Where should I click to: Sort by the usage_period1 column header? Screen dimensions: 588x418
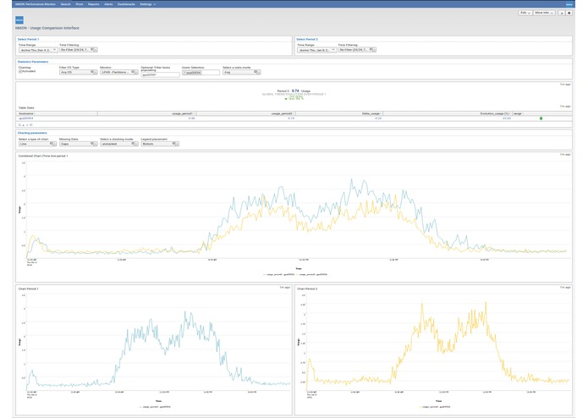pyautogui.click(x=182, y=113)
